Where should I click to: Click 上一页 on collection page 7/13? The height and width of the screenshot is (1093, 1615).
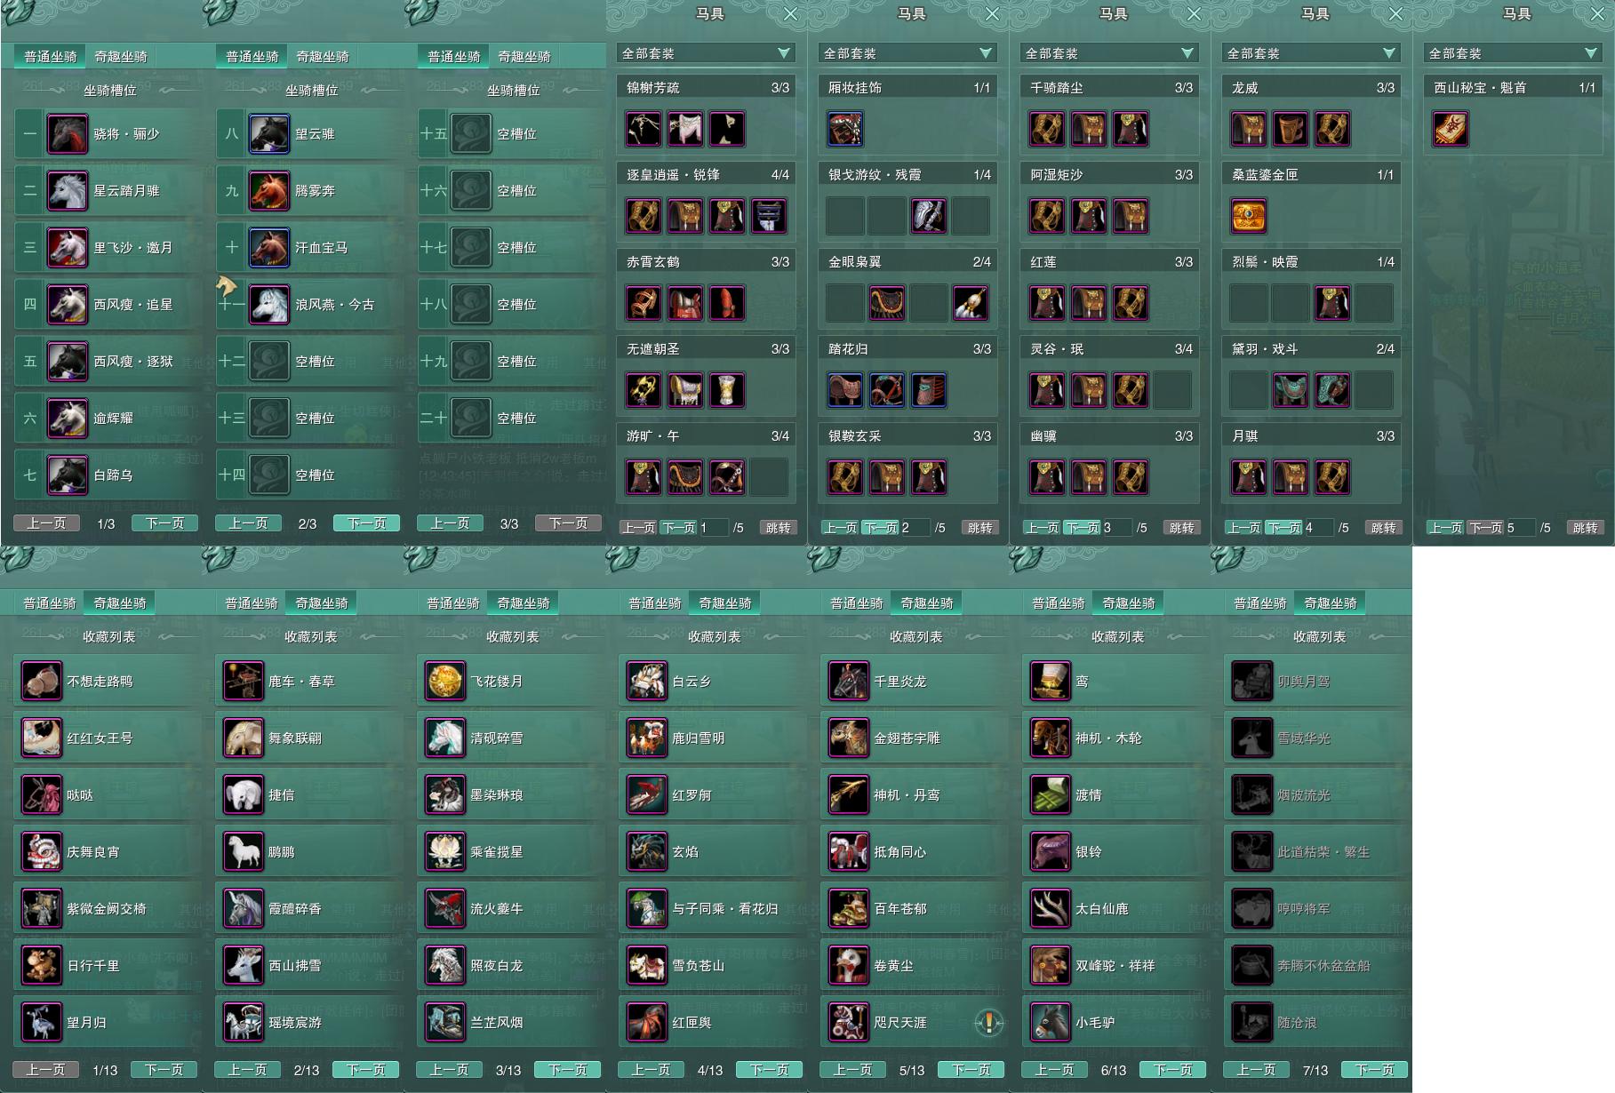(x=1256, y=1070)
